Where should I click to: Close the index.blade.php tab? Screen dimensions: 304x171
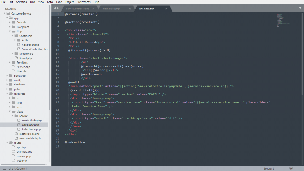click(x=130, y=9)
